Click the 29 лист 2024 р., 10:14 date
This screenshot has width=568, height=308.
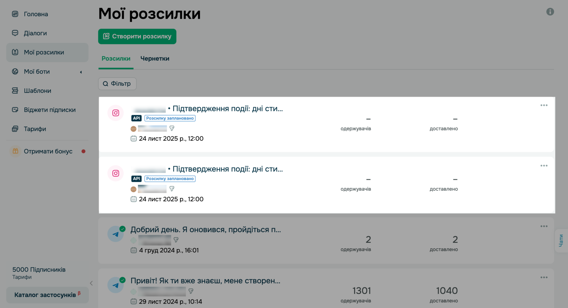[x=170, y=302]
